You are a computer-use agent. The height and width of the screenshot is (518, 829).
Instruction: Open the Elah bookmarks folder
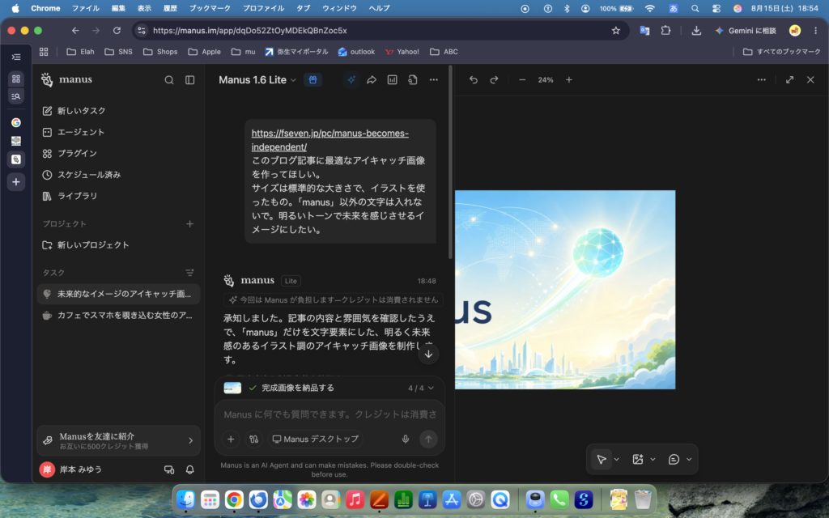click(80, 52)
